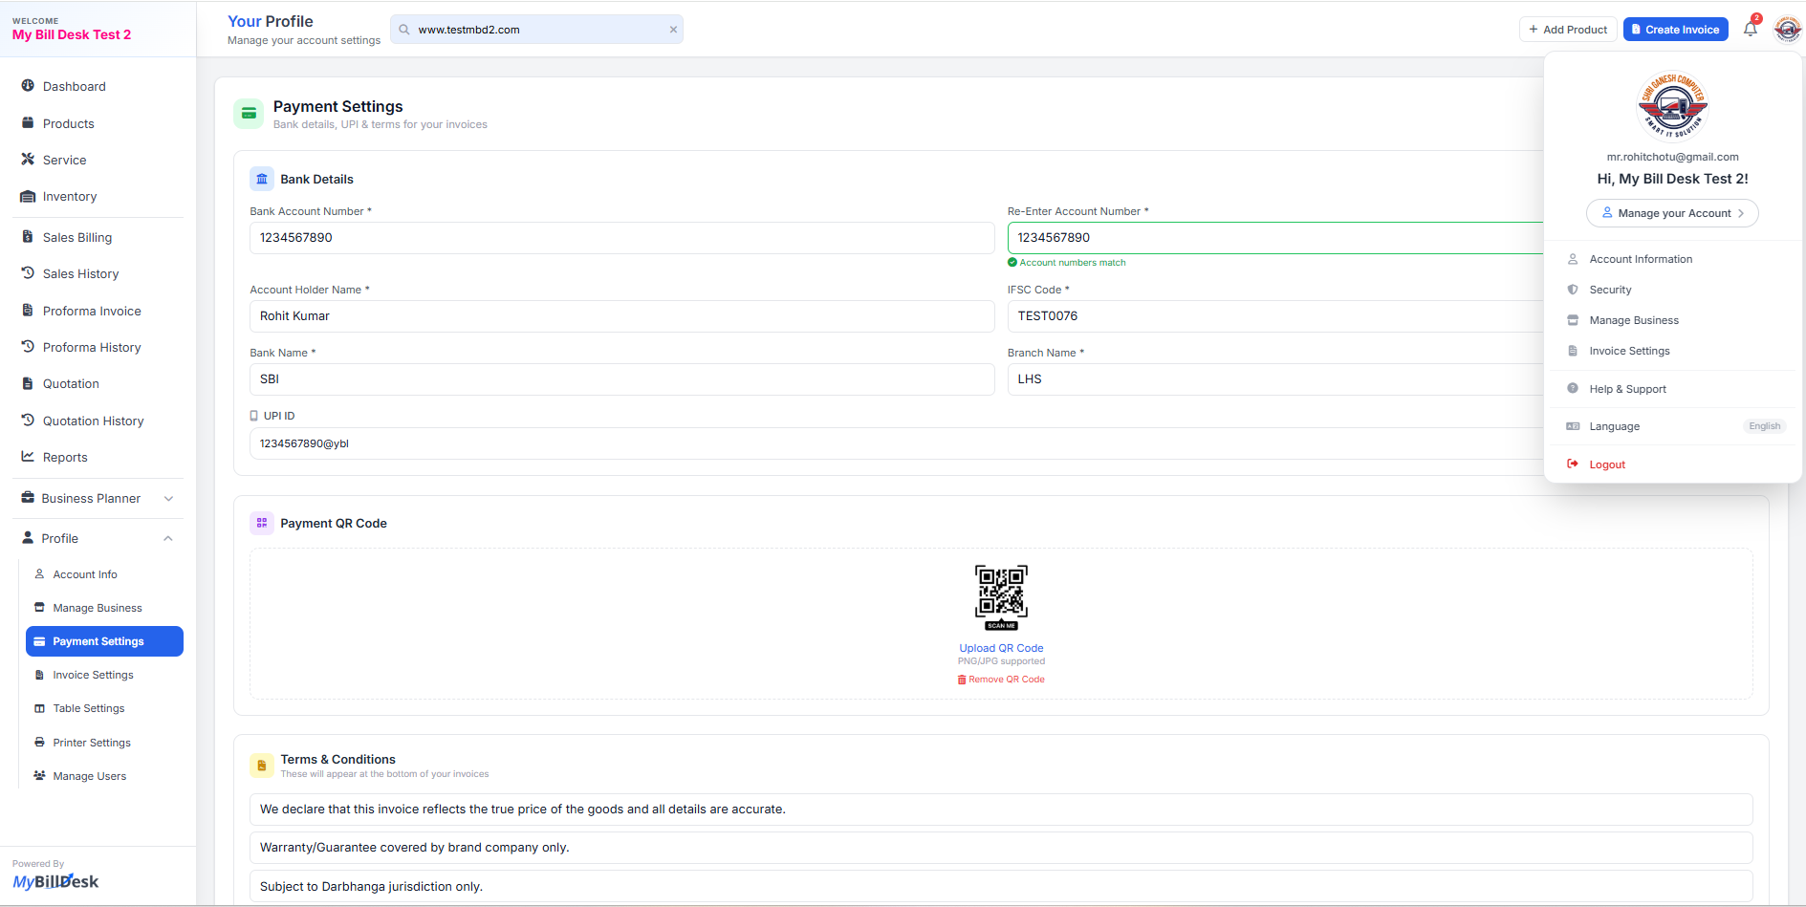Click the Re-Enter Account Number field
Viewport: 1806px width, 907px height.
point(1276,238)
